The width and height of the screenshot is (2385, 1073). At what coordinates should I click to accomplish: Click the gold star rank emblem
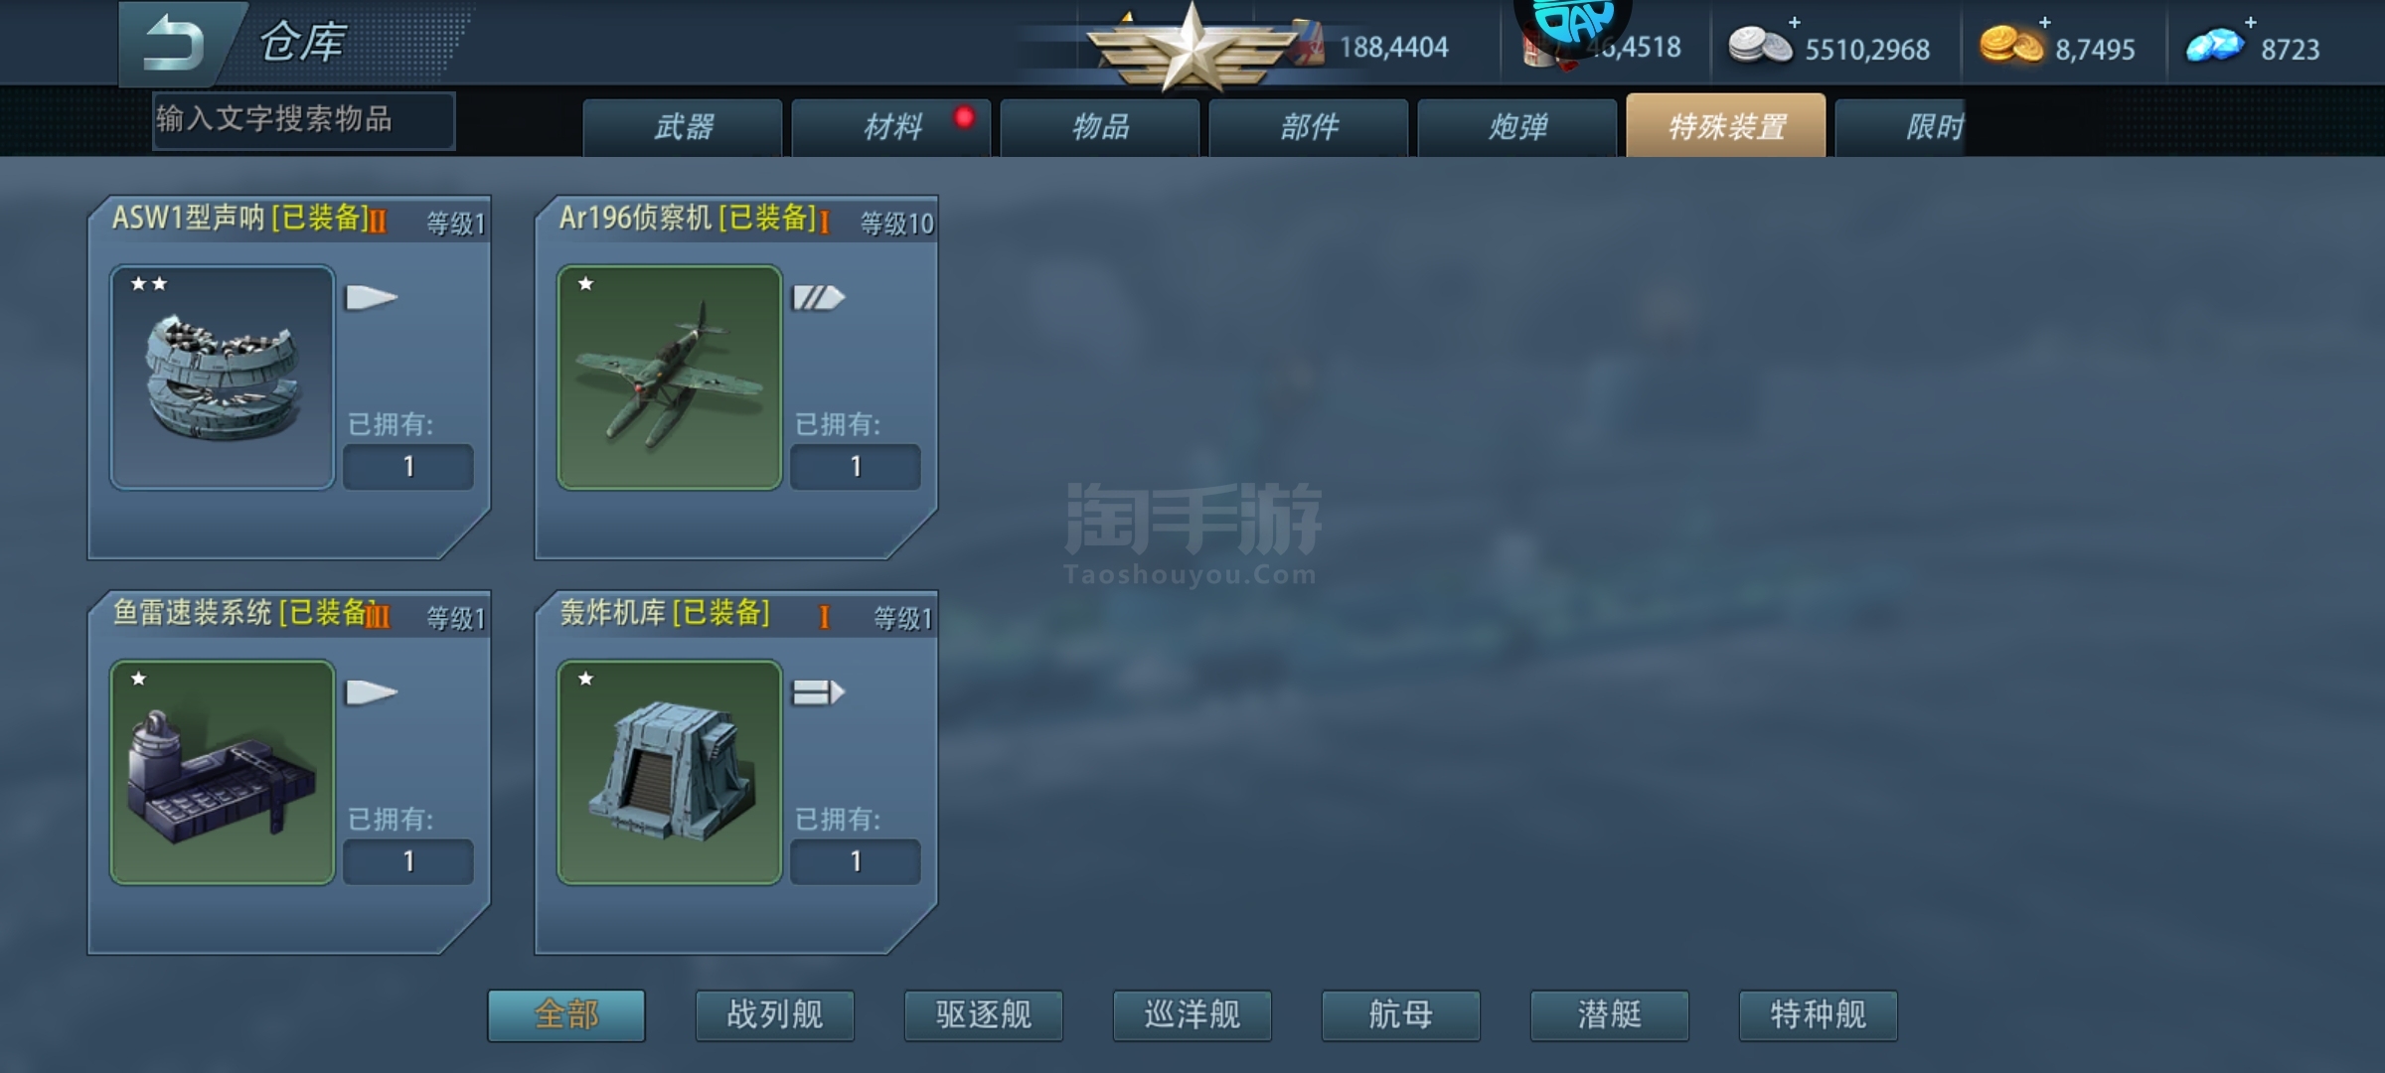(x=1191, y=48)
